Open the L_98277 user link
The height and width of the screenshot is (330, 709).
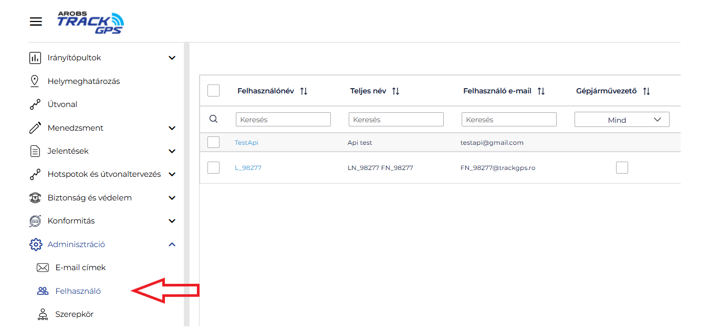(248, 168)
